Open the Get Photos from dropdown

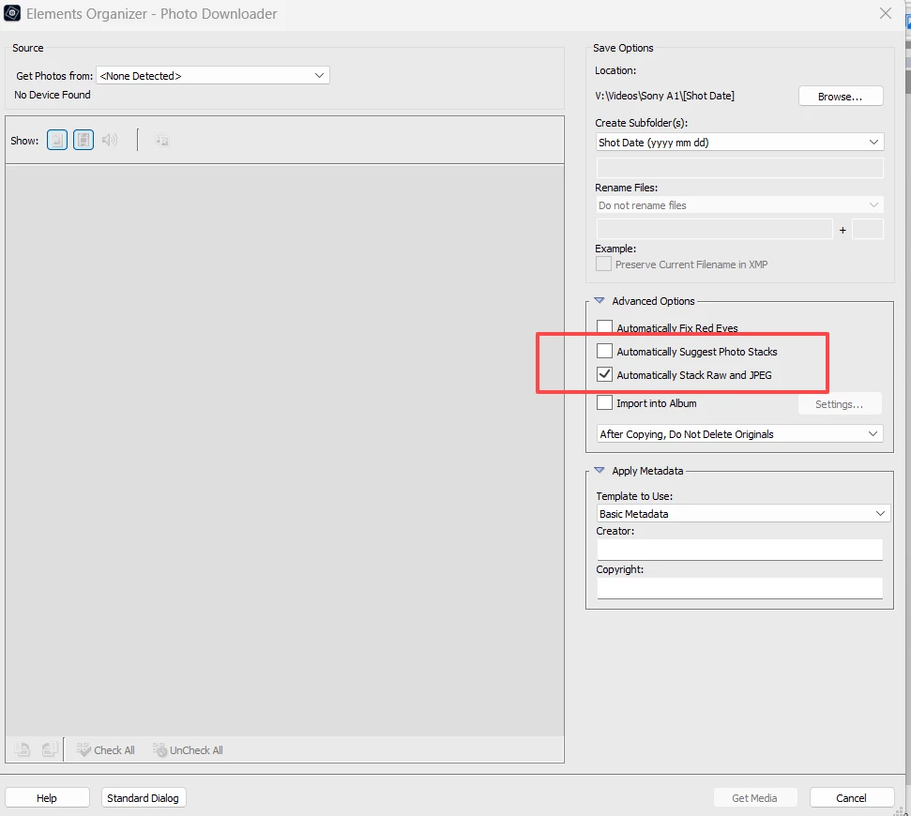pos(213,75)
